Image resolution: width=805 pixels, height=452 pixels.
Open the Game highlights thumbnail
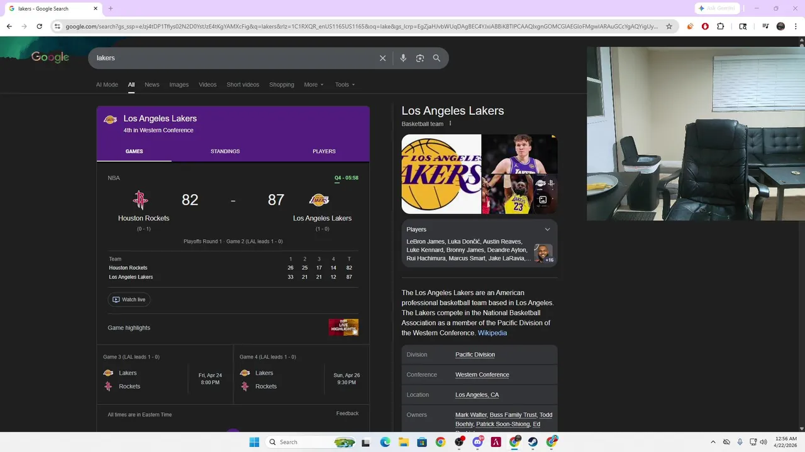pos(343,327)
